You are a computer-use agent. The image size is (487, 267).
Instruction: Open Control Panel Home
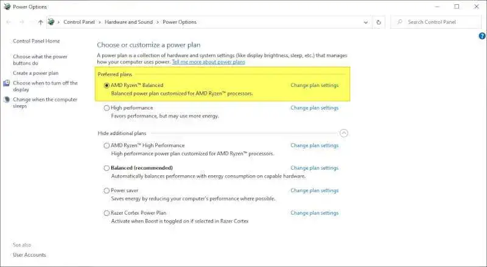coord(37,41)
